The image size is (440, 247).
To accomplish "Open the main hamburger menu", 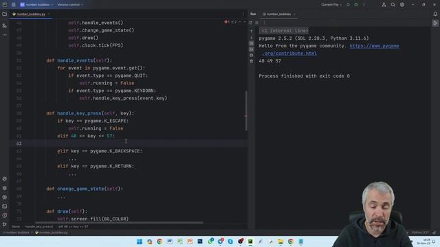I will [x=14, y=5].
